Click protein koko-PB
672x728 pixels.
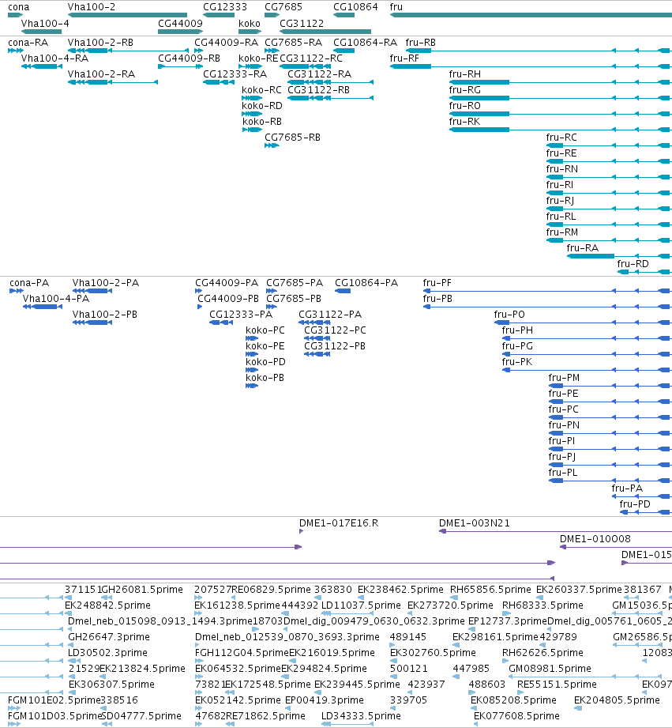click(x=265, y=378)
